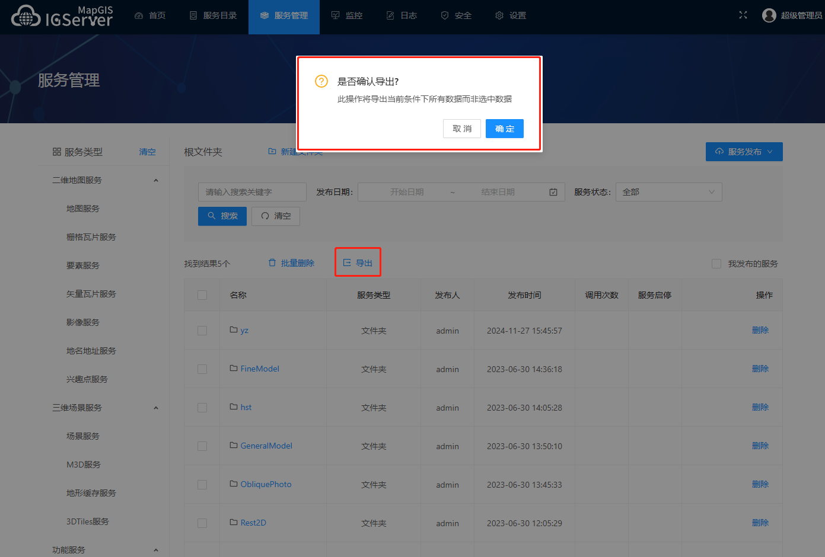Click the MapGIS IGServer logo
The height and width of the screenshot is (557, 825).
point(62,16)
